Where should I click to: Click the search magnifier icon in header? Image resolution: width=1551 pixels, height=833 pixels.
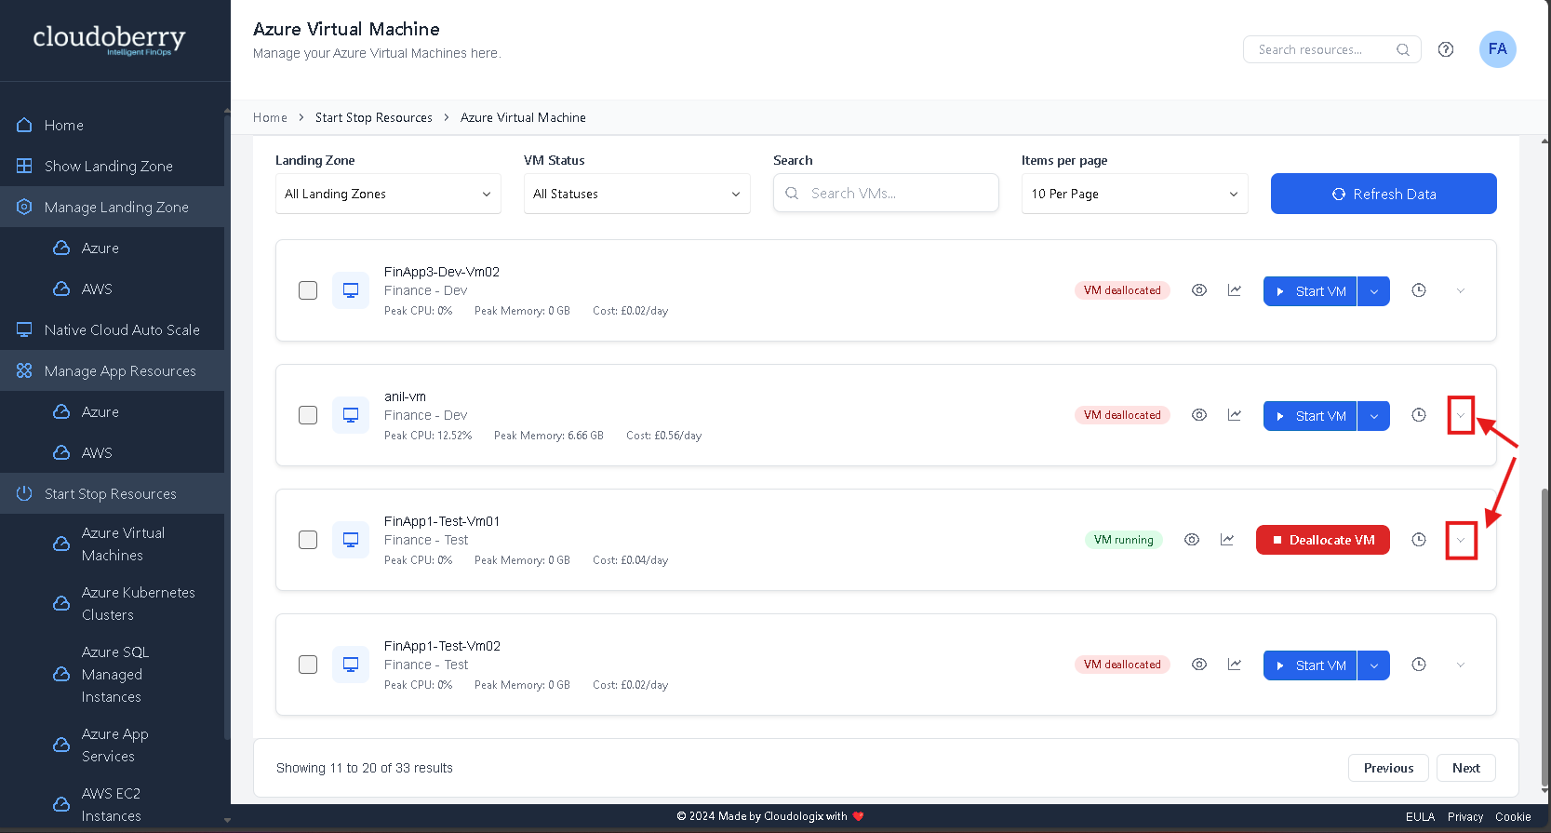[1403, 49]
